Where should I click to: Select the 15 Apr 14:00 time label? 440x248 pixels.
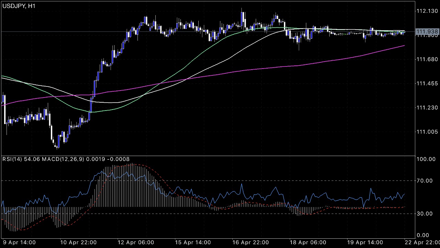(x=192, y=242)
